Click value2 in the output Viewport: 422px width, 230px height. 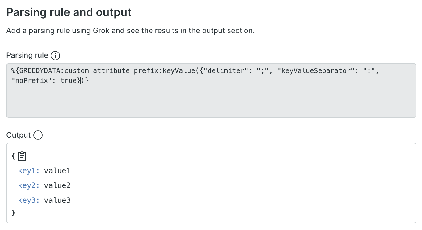[x=57, y=185]
